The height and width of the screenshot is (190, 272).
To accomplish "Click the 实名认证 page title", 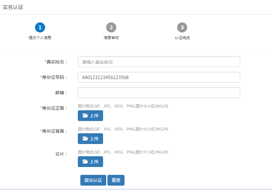I will click(x=13, y=7).
